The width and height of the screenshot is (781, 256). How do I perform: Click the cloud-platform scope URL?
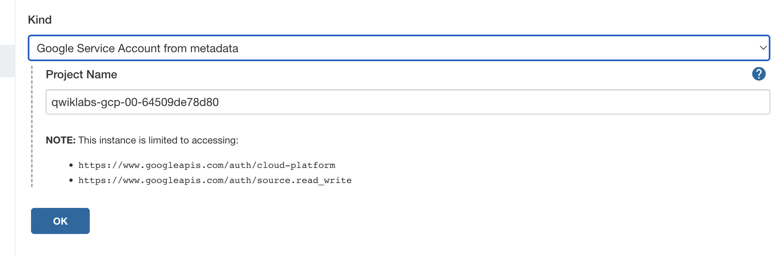click(x=206, y=165)
